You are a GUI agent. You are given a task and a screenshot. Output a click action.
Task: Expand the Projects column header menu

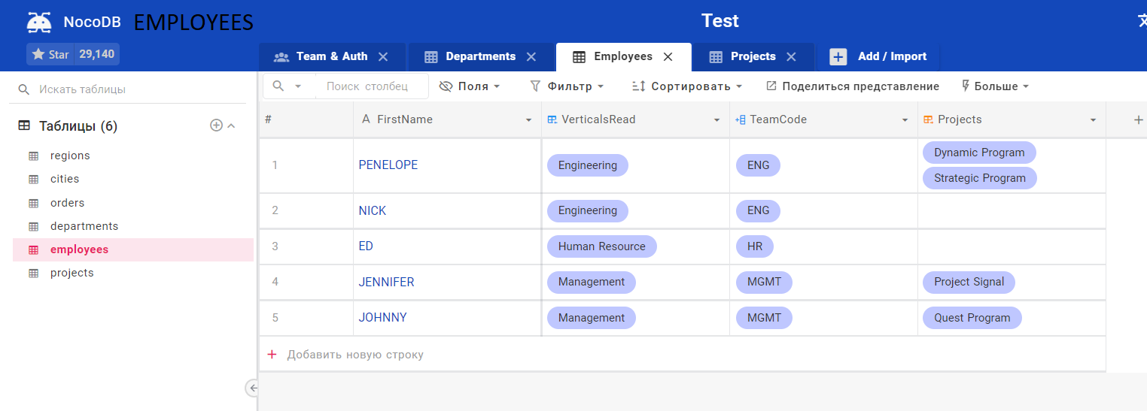(1093, 120)
